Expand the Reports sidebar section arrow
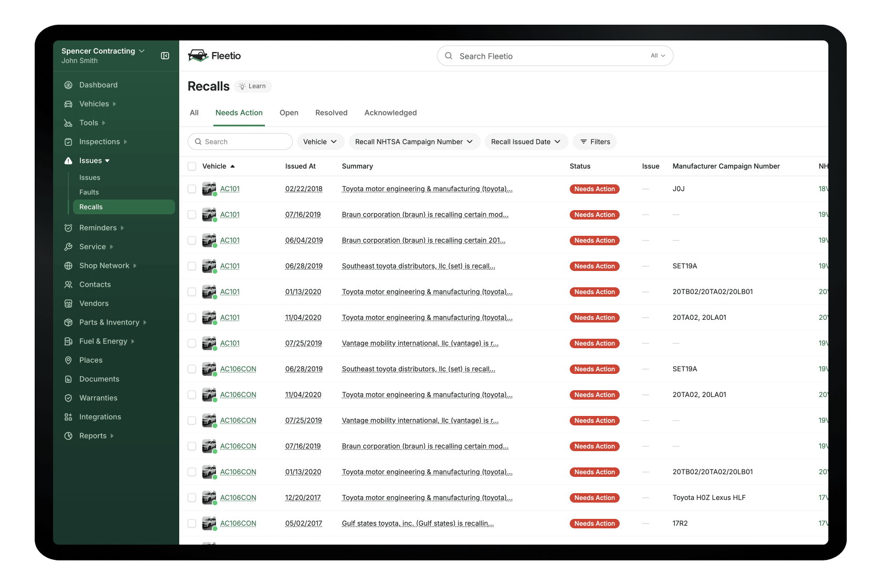The image size is (883, 584). click(x=112, y=436)
